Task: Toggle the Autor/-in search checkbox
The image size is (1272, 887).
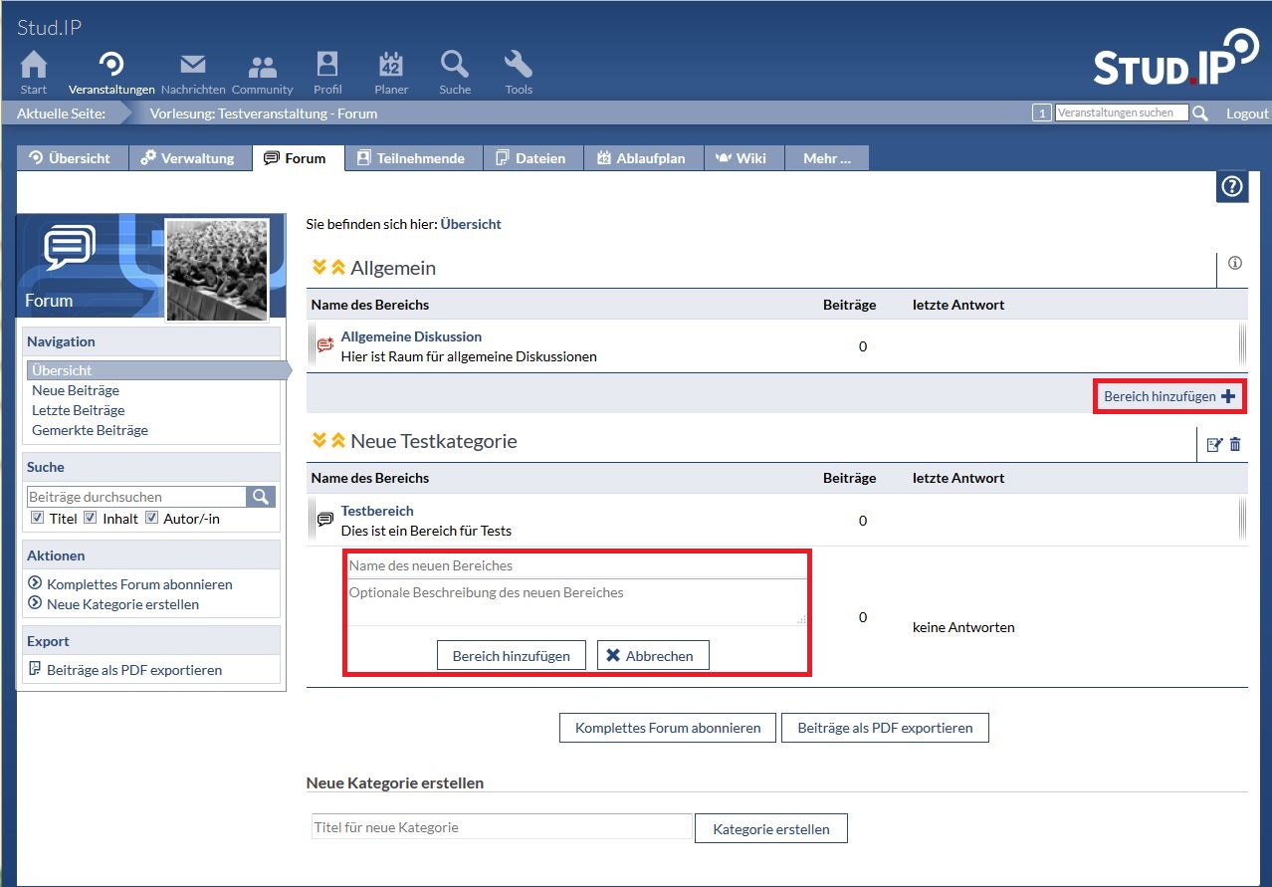Action: point(152,518)
